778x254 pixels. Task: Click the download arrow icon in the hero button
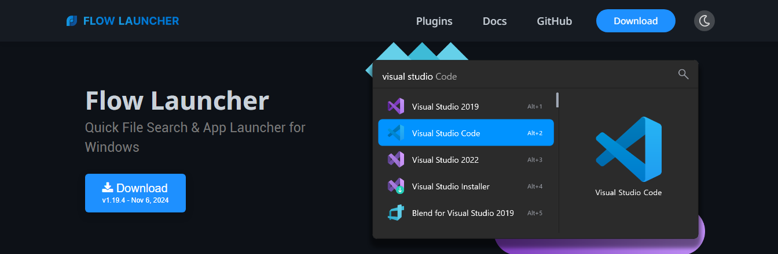(108, 187)
